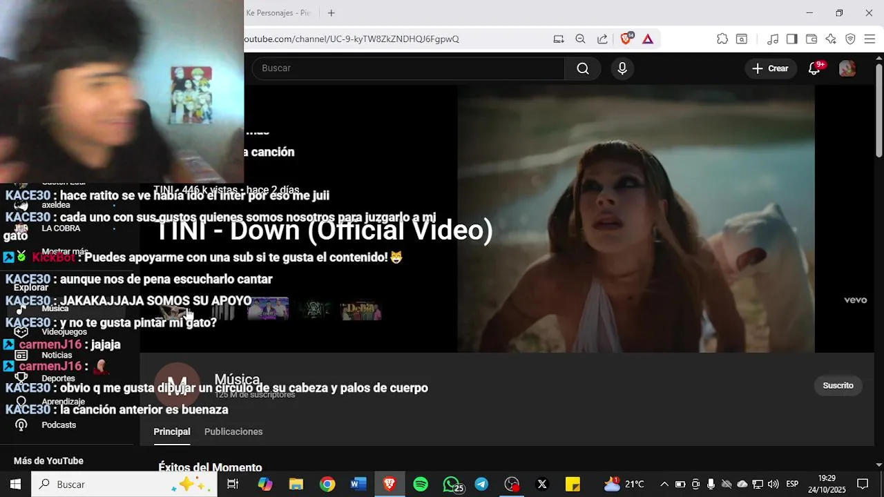The height and width of the screenshot is (497, 884).
Task: Click the browser address bar URL
Action: tap(352, 39)
